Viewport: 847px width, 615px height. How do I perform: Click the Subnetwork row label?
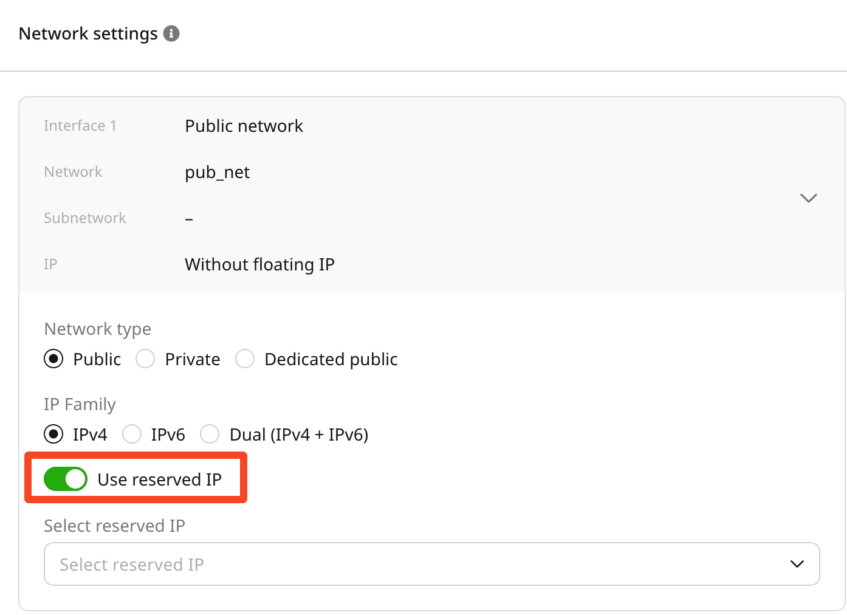click(84, 218)
